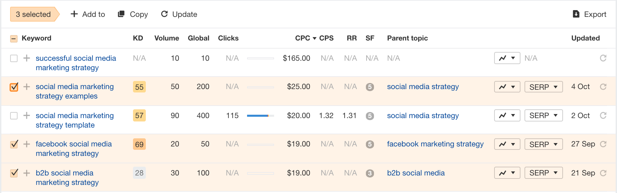The width and height of the screenshot is (617, 193).
Task: Open trend chart dropdown for b2b row
Action: click(507, 173)
